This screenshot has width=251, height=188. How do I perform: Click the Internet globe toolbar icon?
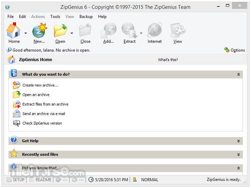coord(155,31)
